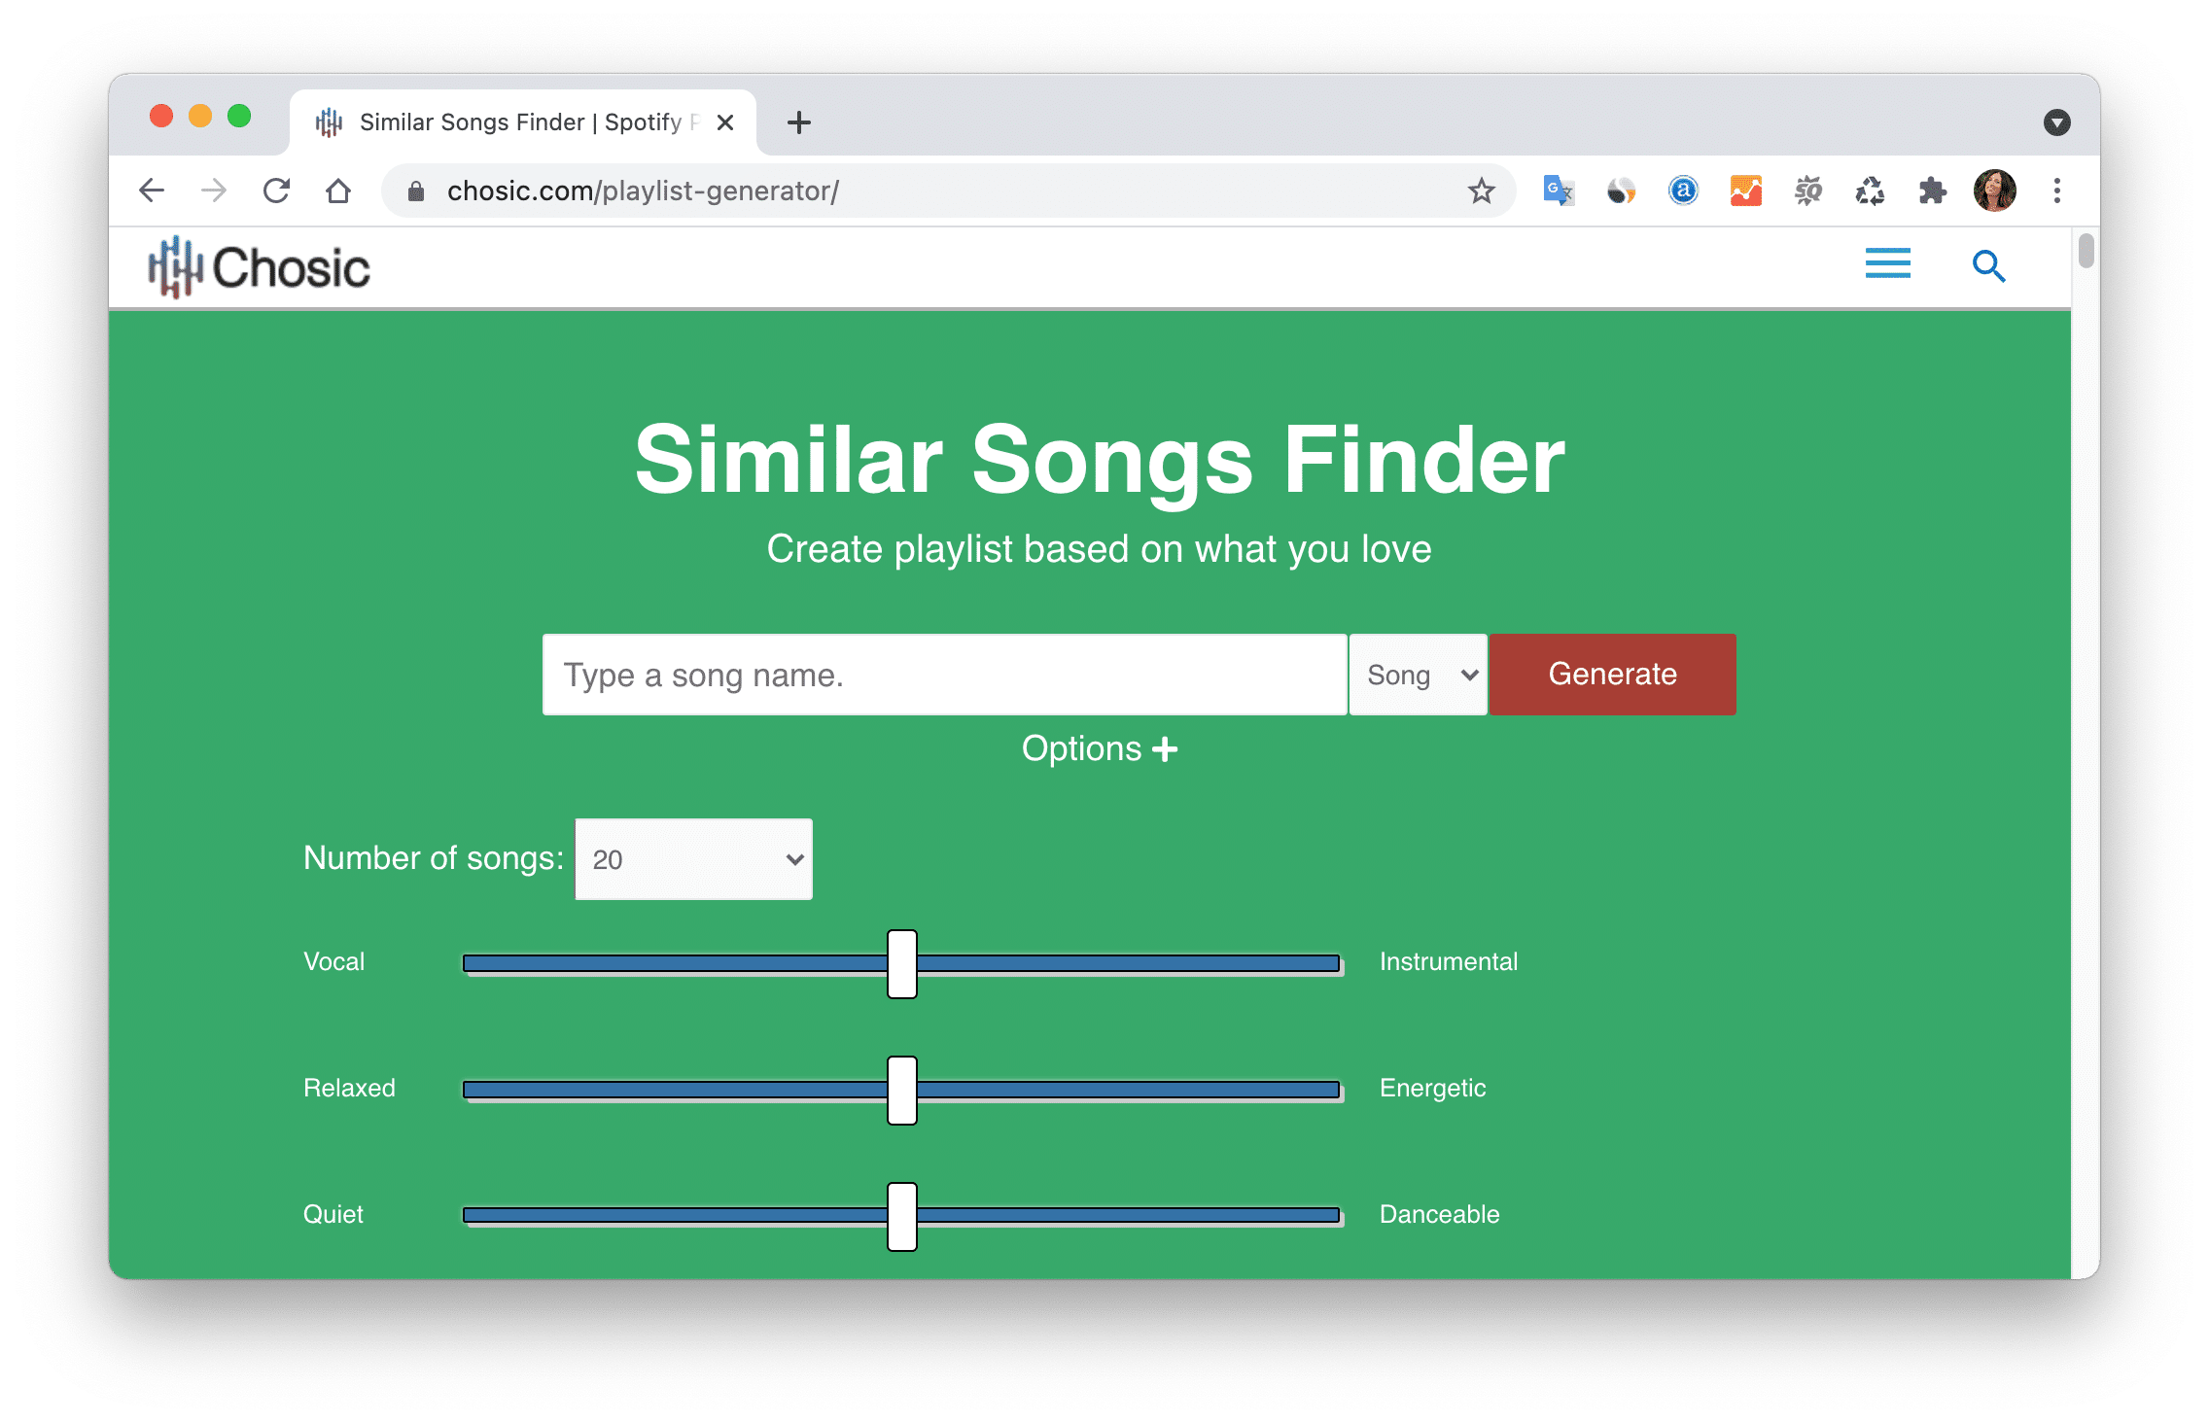Bookmark the page with the star icon

[x=1481, y=191]
